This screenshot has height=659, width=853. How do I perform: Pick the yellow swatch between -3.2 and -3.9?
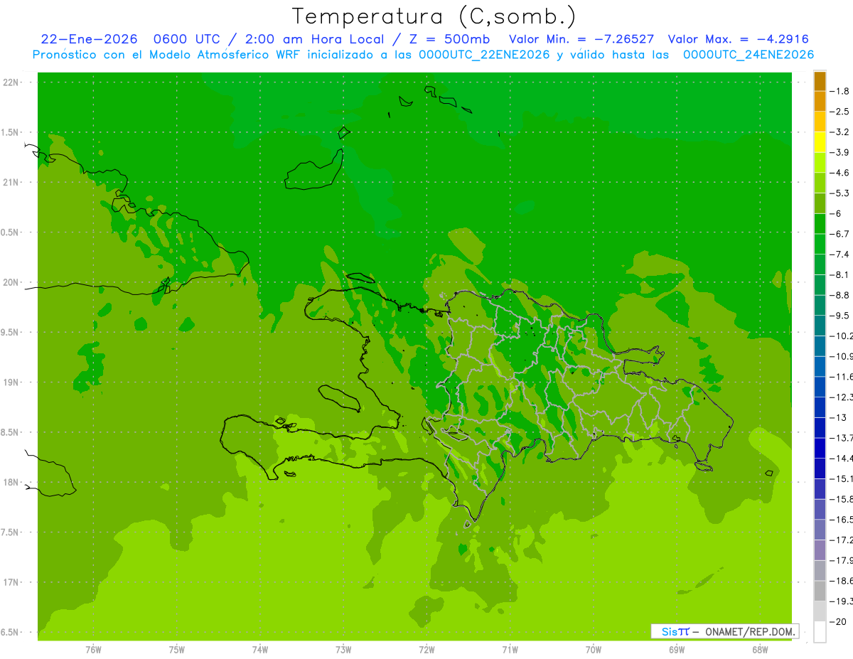[820, 142]
